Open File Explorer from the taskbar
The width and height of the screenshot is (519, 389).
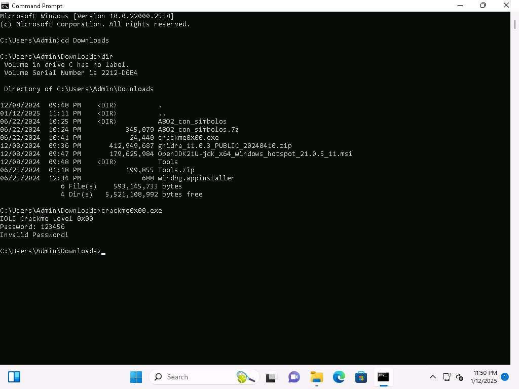click(317, 377)
